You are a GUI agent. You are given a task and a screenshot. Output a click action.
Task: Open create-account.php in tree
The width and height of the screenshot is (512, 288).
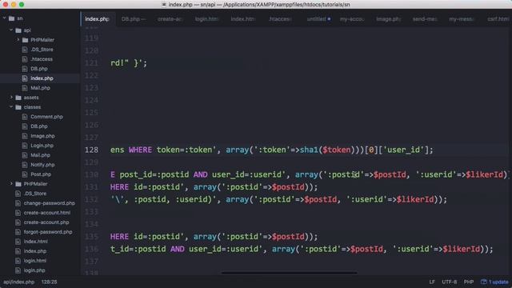click(46, 222)
